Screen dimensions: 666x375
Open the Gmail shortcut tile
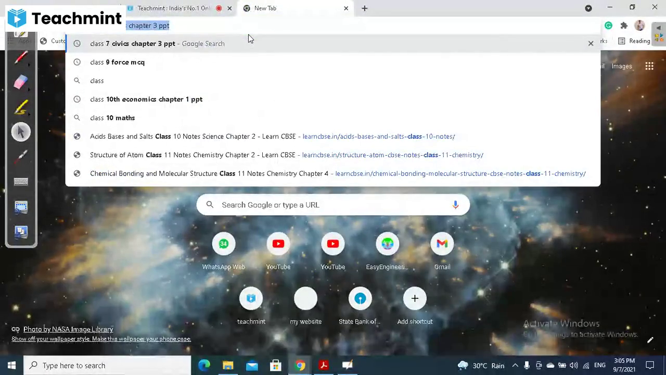pyautogui.click(x=442, y=252)
